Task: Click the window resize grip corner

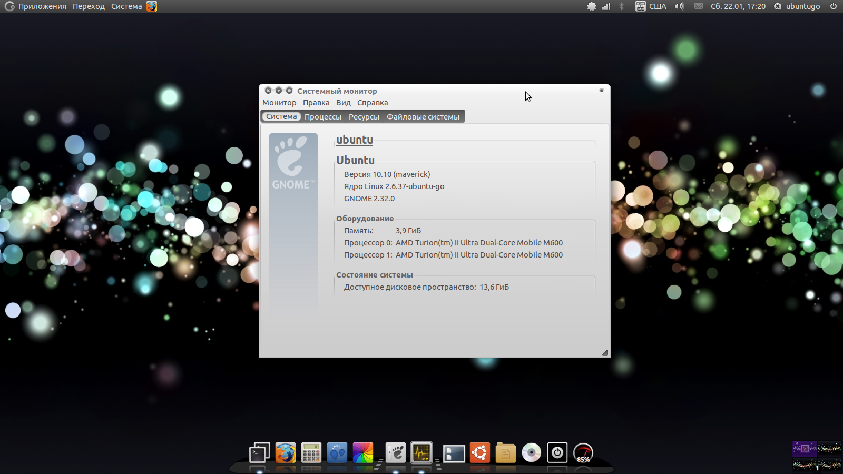Action: point(605,352)
